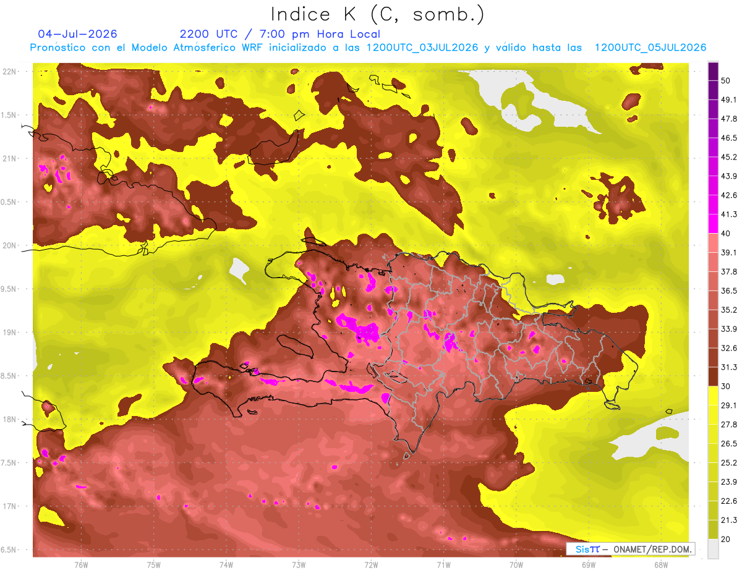
Task: Click the "Pronóstico con el Modelo Atmósferico WRF" forecast line
Action: point(368,48)
